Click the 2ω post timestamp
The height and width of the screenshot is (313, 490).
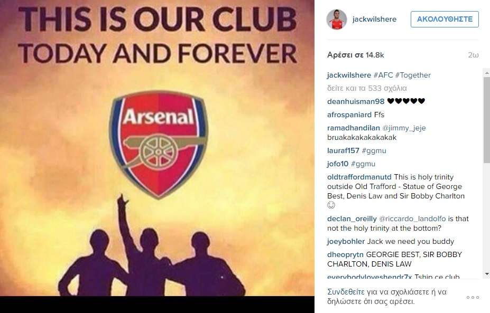473,55
